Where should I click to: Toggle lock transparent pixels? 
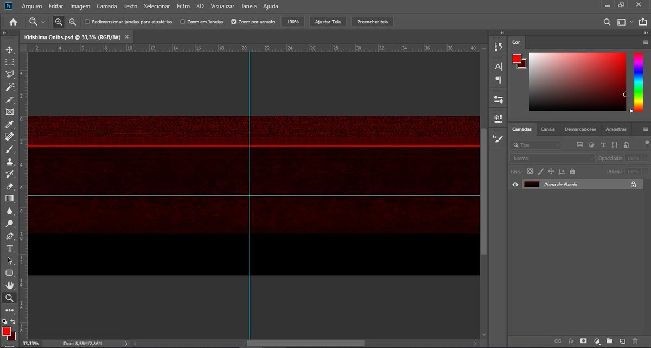coord(530,171)
